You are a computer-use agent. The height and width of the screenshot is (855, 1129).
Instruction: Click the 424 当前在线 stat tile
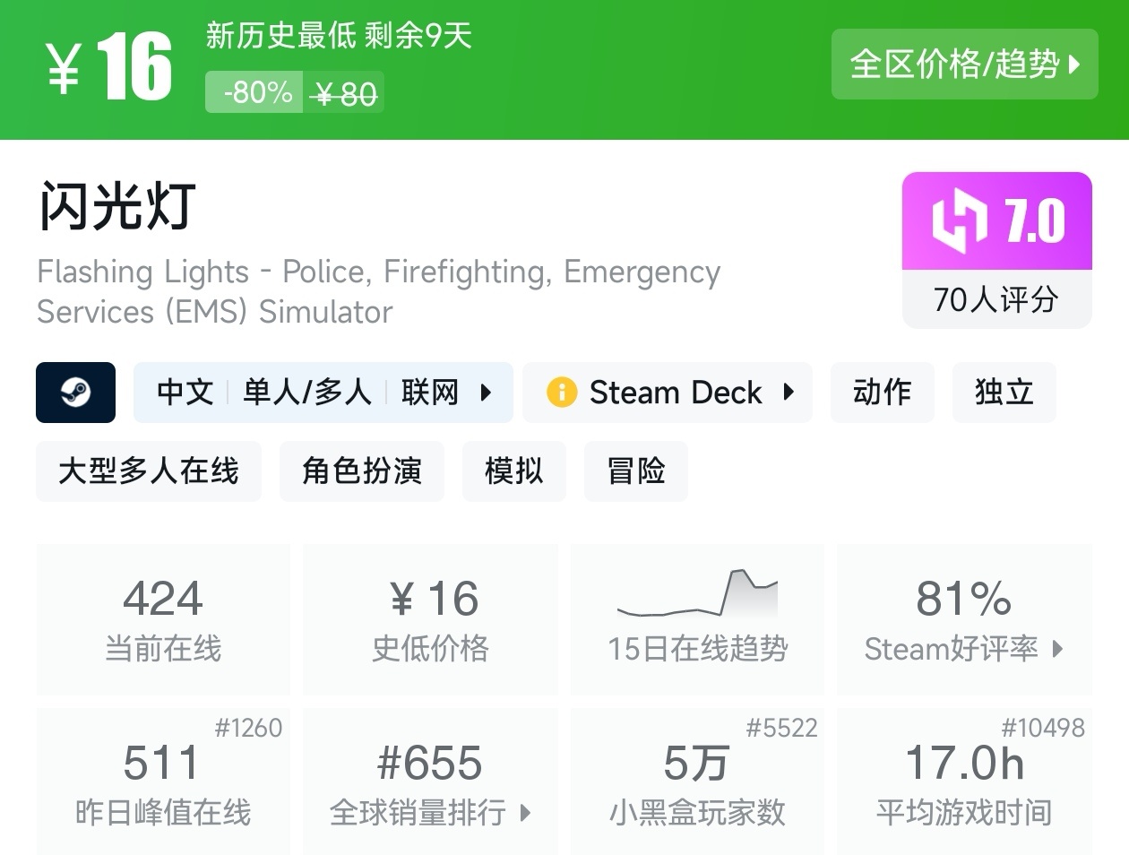click(x=163, y=618)
